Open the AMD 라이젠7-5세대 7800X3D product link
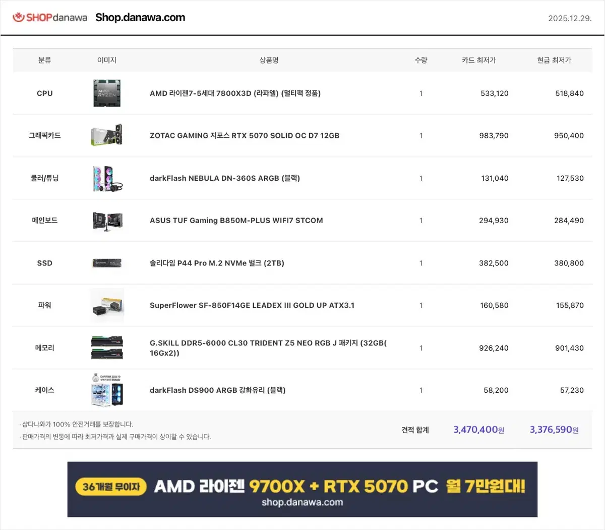The image size is (605, 530). click(x=235, y=93)
